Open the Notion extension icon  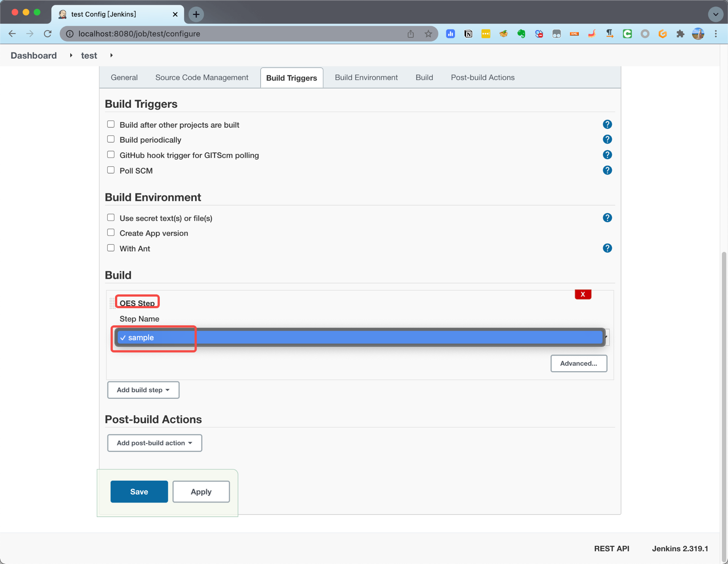[x=468, y=34]
